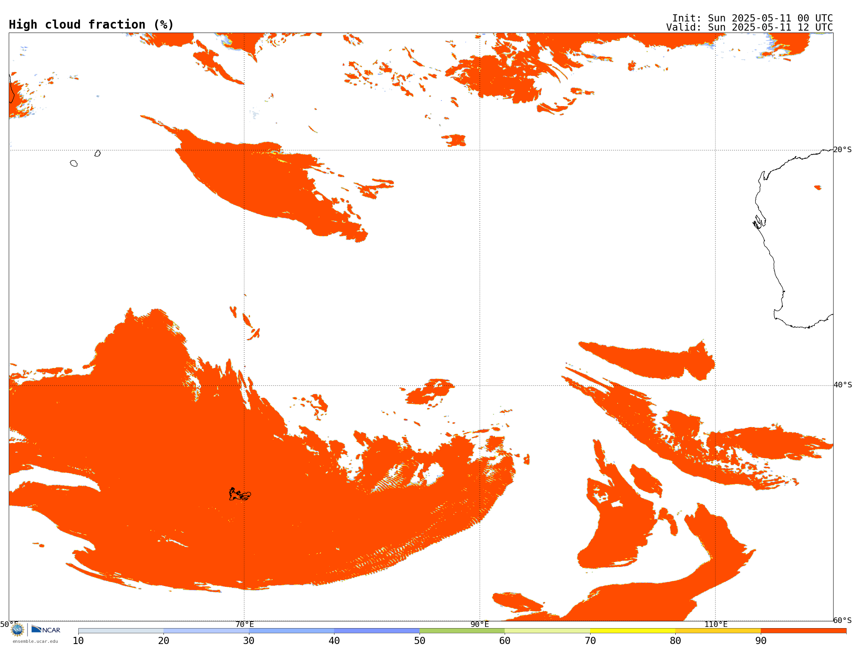859x646 pixels.
Task: Click the 30–40 blue colorbar segment
Action: click(x=292, y=631)
